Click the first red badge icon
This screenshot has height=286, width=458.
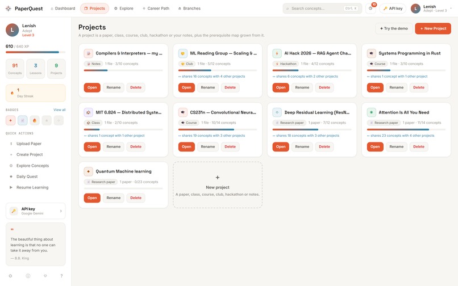[11, 120]
